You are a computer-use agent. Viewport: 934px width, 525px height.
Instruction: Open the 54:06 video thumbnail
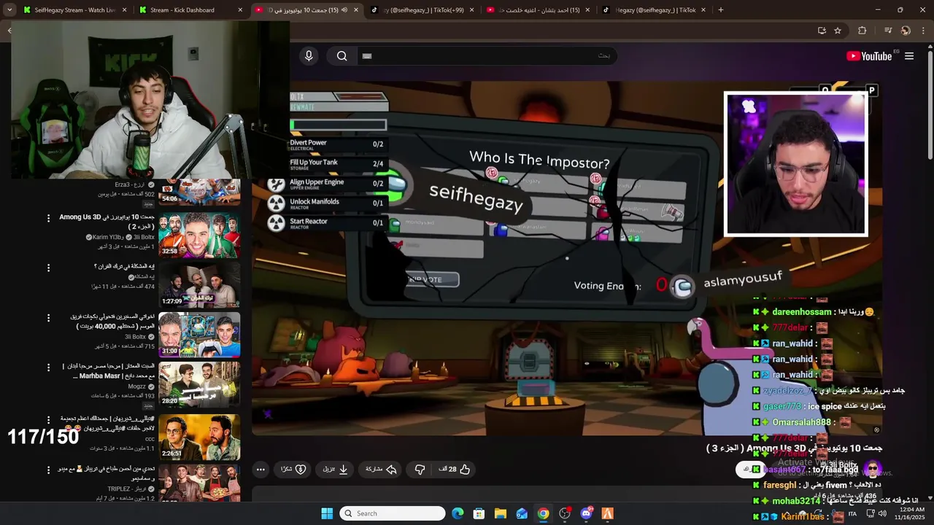tap(199, 192)
